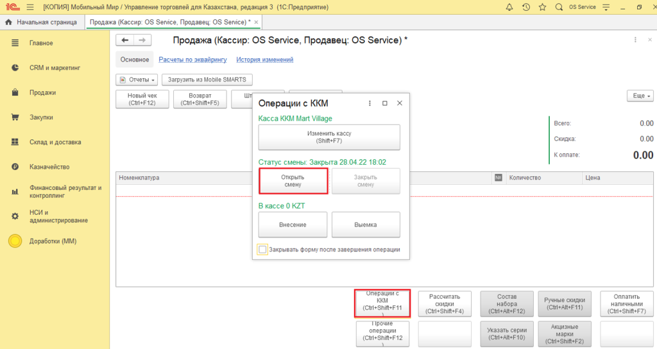657x349 pixels.
Task: Open the history clock icon
Action: tap(526, 7)
